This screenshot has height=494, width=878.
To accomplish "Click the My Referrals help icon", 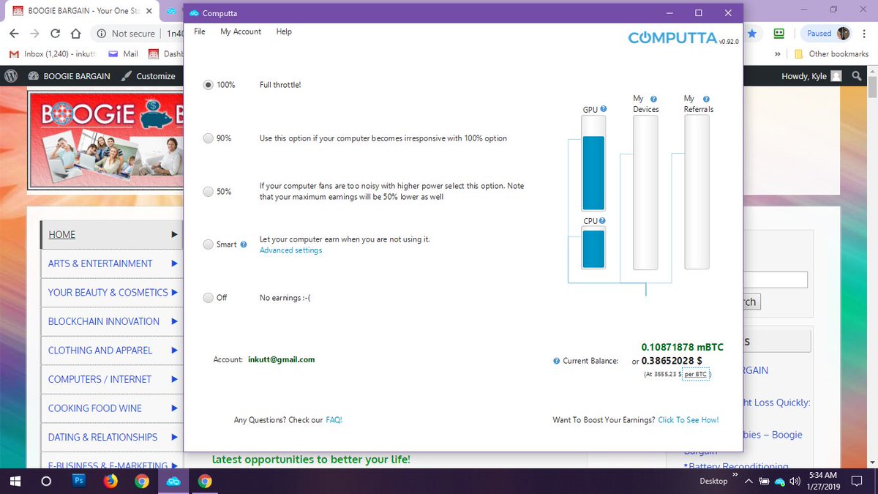I will pos(705,99).
